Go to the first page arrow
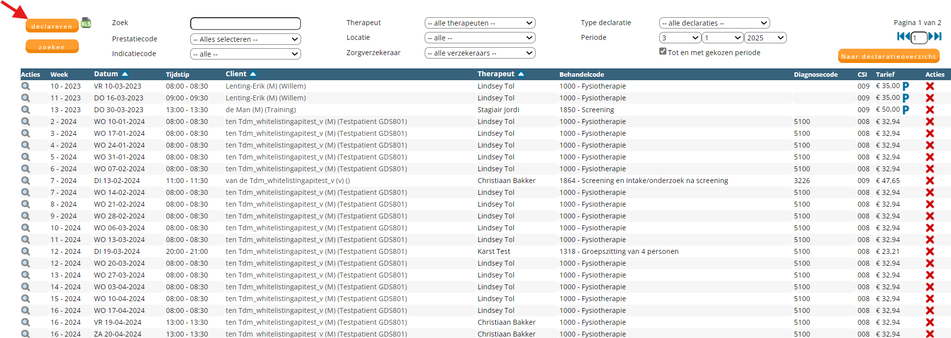This screenshot has width=951, height=338. (903, 36)
